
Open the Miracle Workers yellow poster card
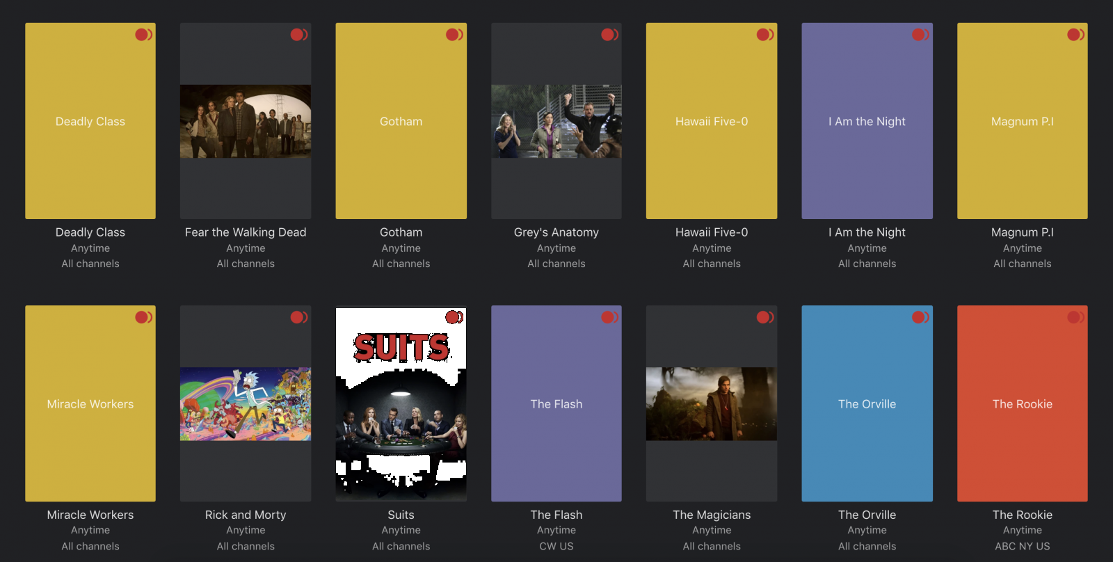(90, 403)
